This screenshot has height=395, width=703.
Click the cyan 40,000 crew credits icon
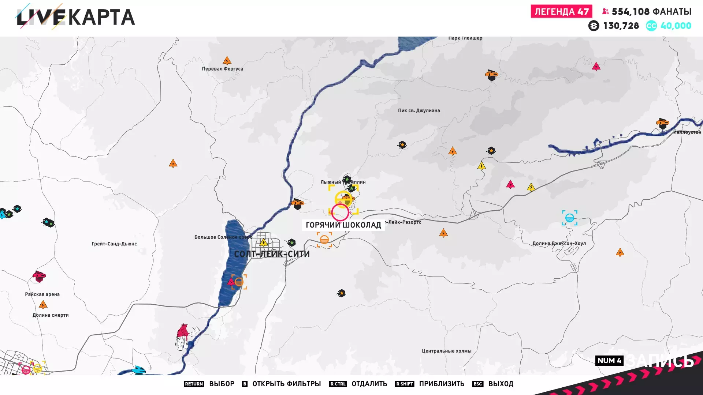coord(651,26)
